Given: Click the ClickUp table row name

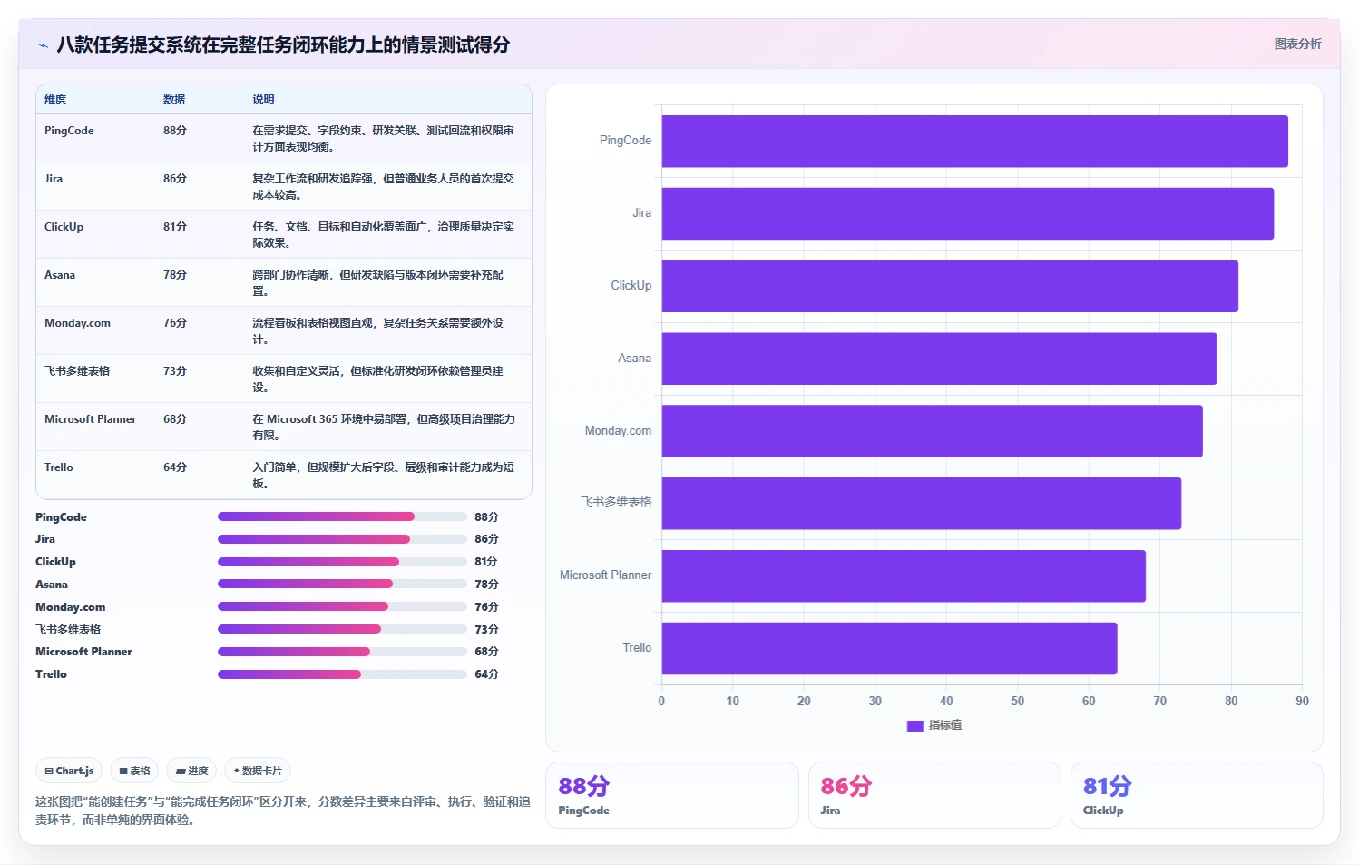Looking at the screenshot, I should coord(64,227).
